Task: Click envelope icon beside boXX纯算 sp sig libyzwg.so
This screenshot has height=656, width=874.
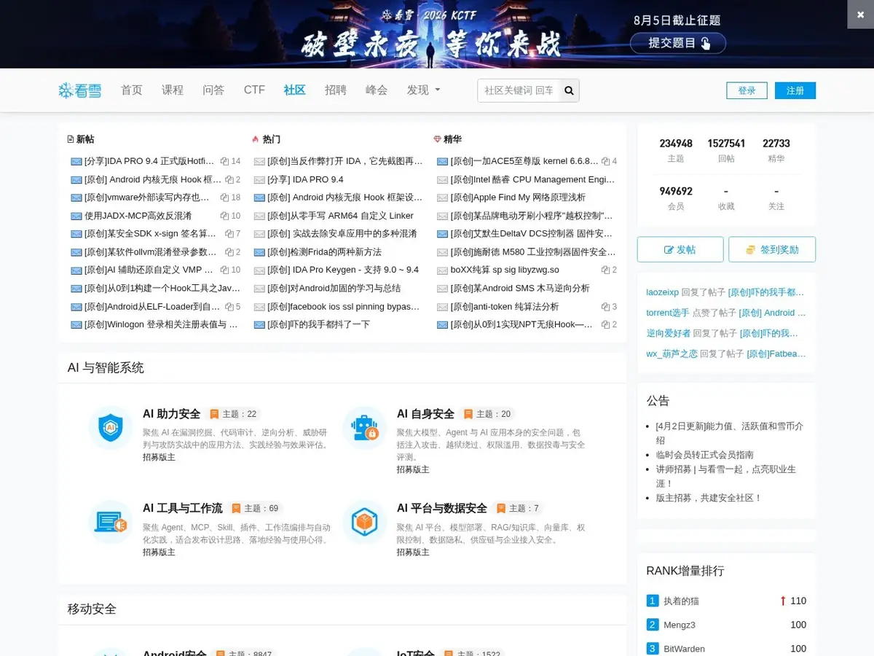Action: point(442,270)
